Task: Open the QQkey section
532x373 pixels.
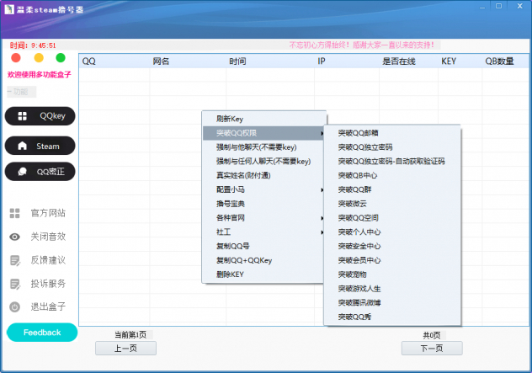Action: [40, 116]
